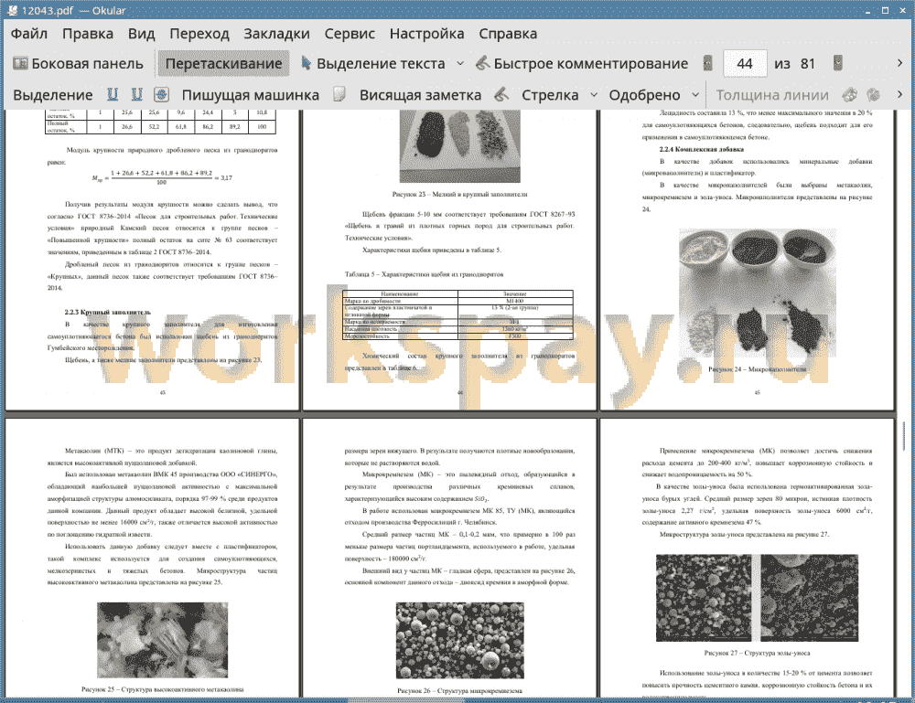Image resolution: width=915 pixels, height=703 pixels.
Task: Pick the second underline icon beside the stamp
Action: 137,94
